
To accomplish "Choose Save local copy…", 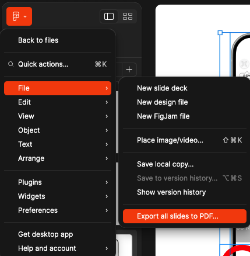I will [185, 164].
